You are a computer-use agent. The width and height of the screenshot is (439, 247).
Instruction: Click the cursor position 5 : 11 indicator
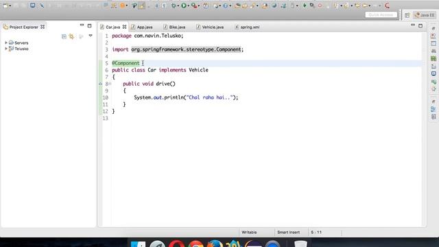pyautogui.click(x=316, y=233)
